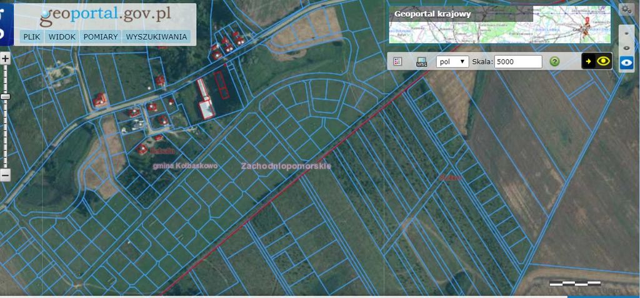Open the WIDOK menu
This screenshot has height=298, width=640.
[62, 37]
